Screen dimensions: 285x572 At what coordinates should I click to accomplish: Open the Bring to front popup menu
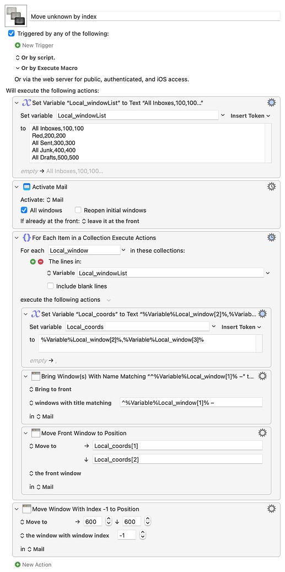[x=50, y=389]
